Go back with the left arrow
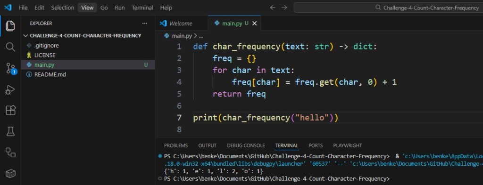Viewport: 483px width, 185px height. click(273, 8)
